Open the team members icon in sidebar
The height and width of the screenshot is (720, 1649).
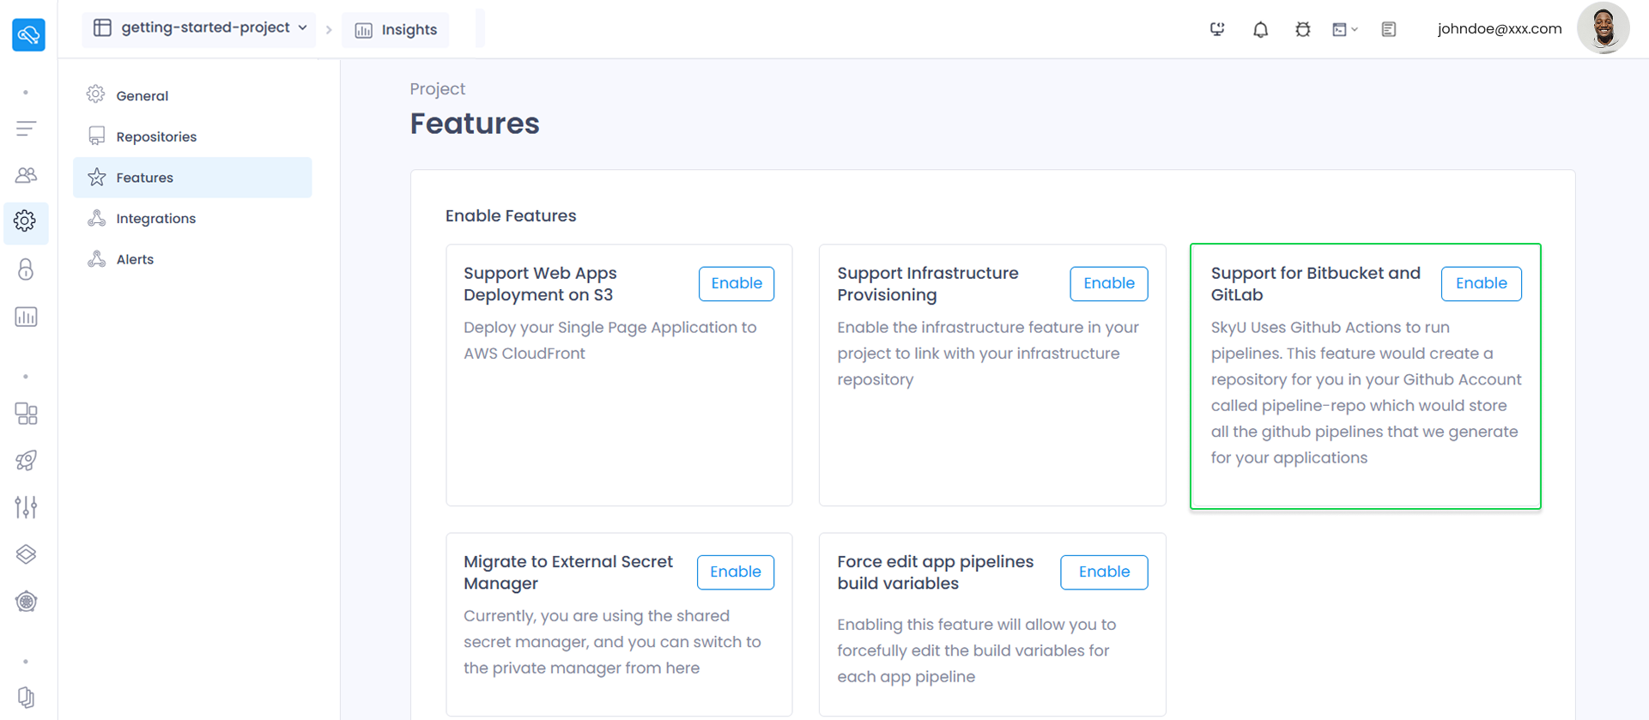pyautogui.click(x=27, y=175)
